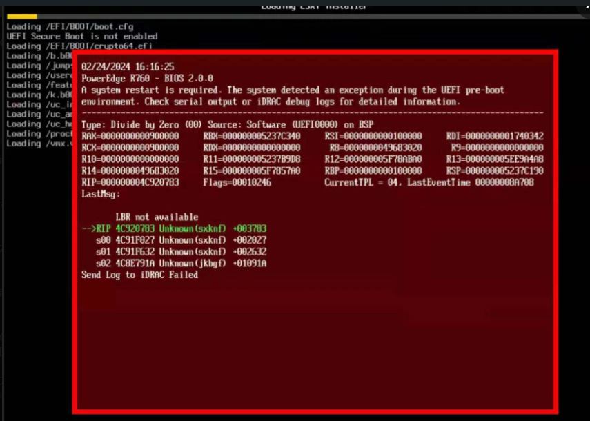Viewport: 590px width, 421px height.
Task: Select the stack line "s00 4C91F027 Unknown(sxknf) +002027"
Action: pos(181,241)
